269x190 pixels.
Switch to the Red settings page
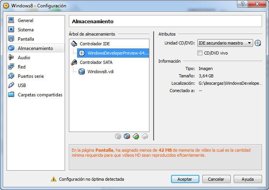36,67
